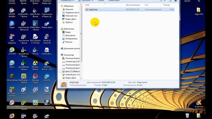Image resolution: width=212 pixels, height=119 pixels.
Task: Open the Game Center desktop shortcut
Action: pyautogui.click(x=12, y=104)
